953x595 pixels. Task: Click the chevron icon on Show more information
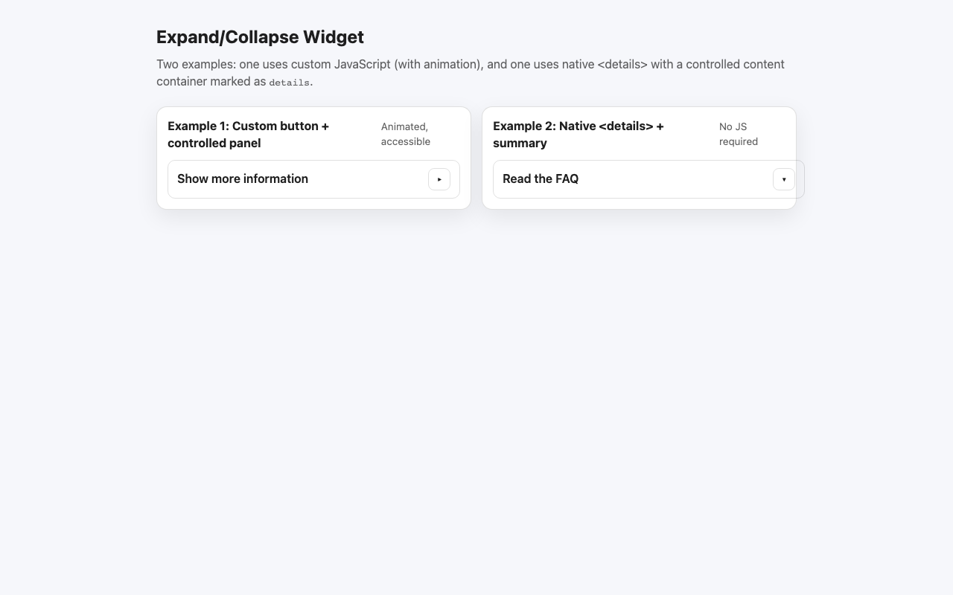click(439, 179)
